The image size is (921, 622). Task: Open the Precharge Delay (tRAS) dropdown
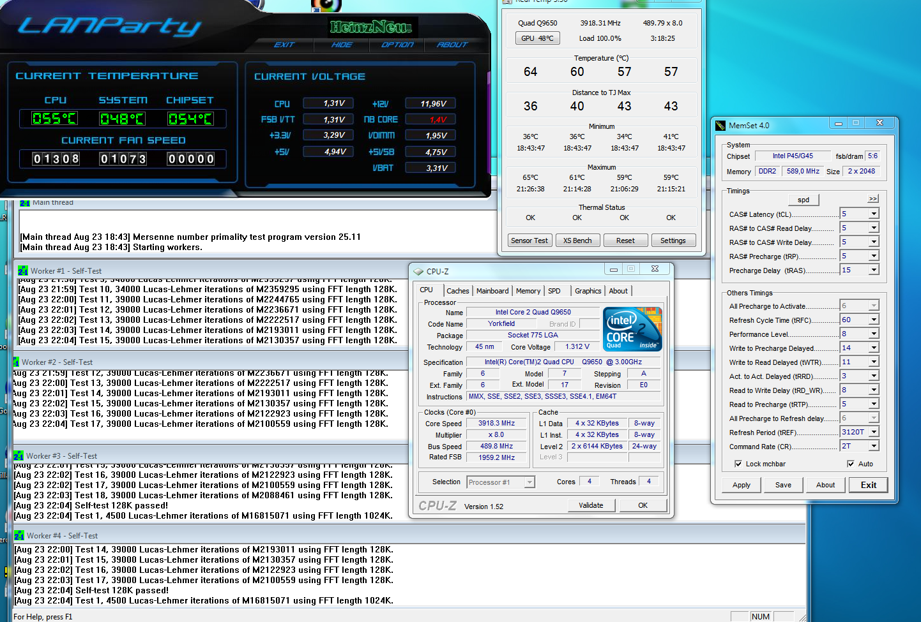pos(874,270)
